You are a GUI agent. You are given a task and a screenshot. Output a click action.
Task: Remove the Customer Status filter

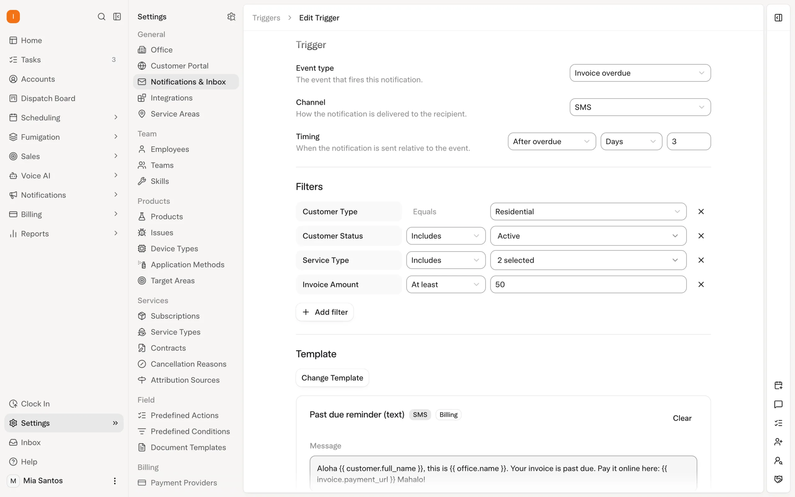[x=701, y=236]
